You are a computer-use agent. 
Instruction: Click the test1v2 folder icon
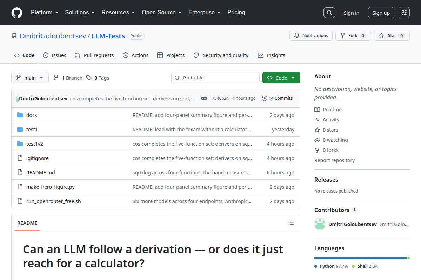(x=20, y=144)
